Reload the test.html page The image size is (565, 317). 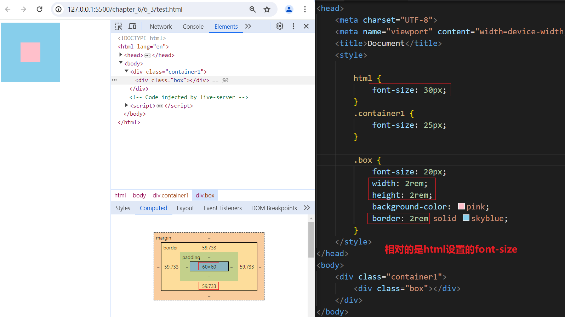point(39,9)
